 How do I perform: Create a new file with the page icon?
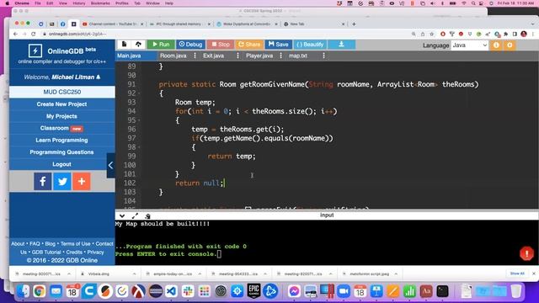point(124,45)
